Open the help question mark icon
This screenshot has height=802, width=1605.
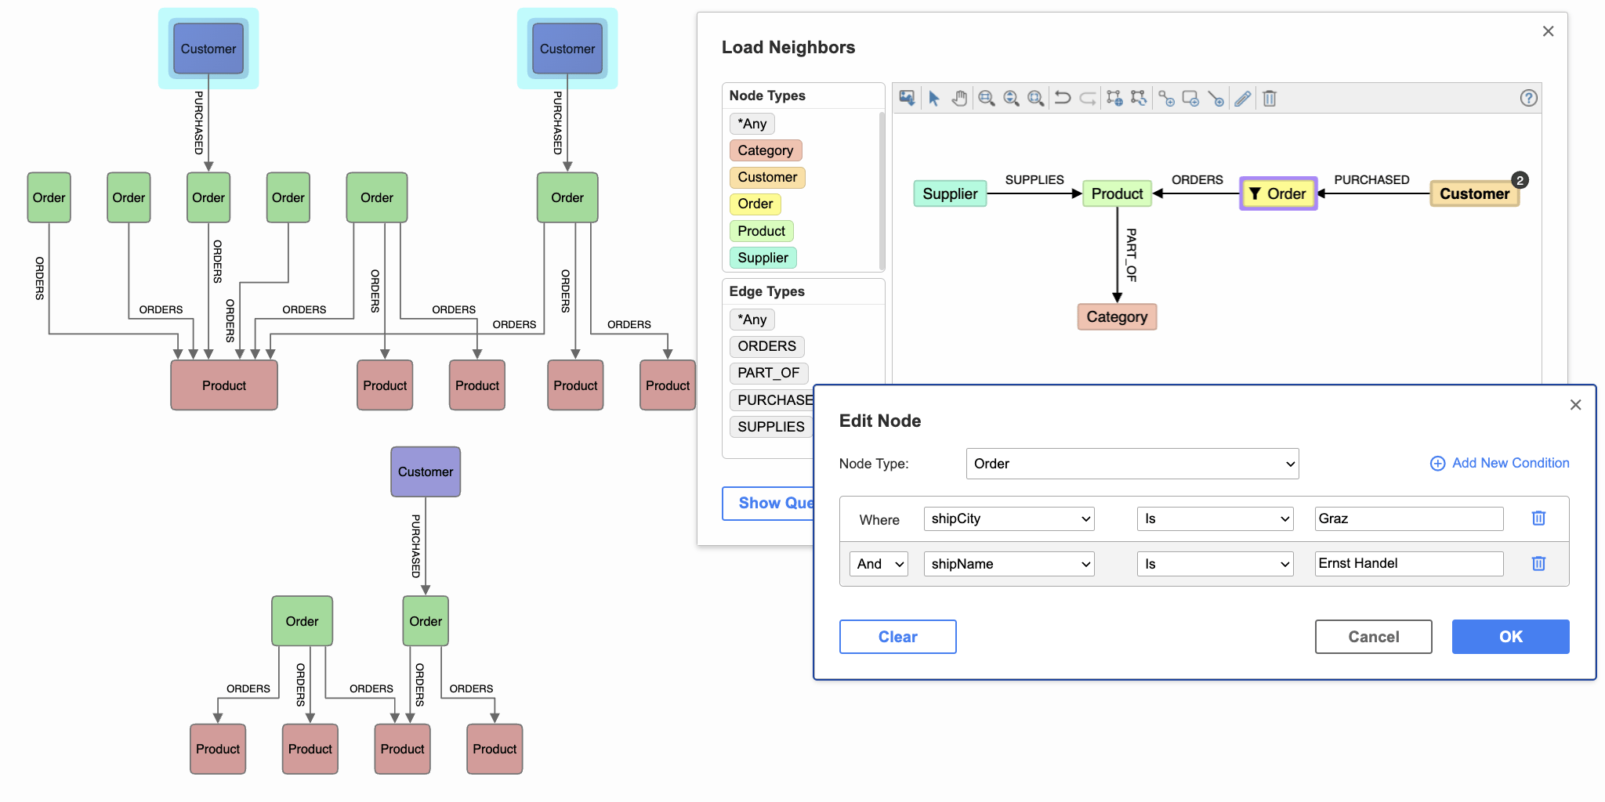1529,98
